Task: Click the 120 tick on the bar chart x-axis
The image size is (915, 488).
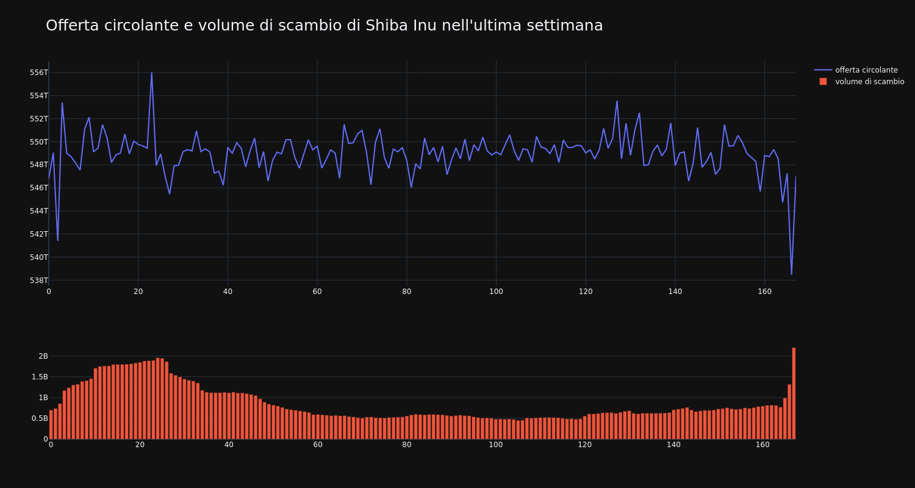Action: 584,445
